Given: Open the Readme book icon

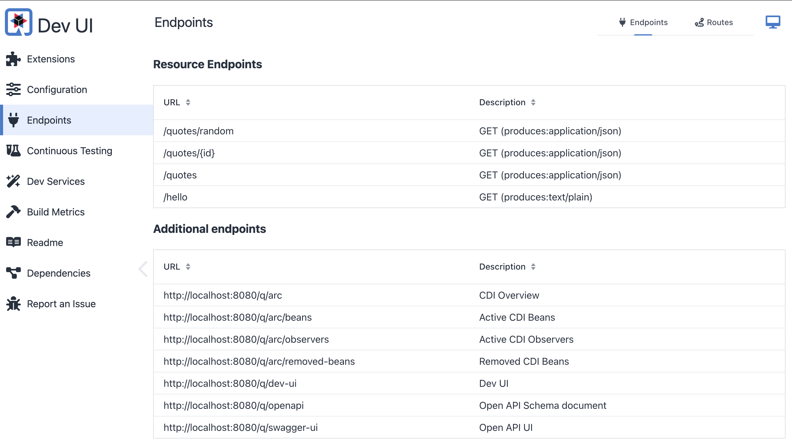Looking at the screenshot, I should 12,242.
